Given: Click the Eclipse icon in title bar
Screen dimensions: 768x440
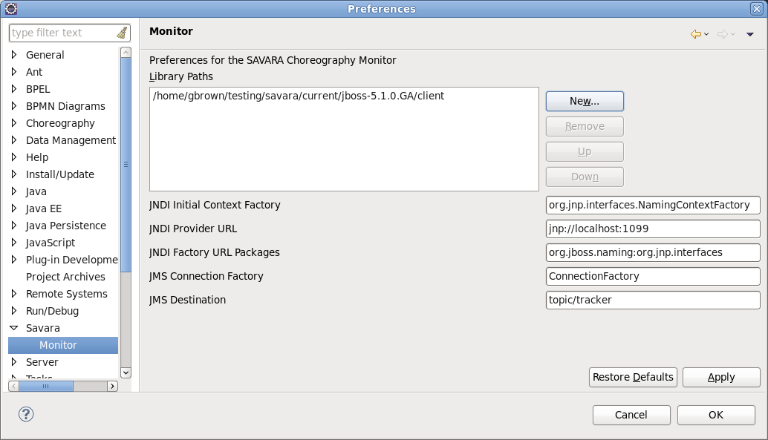Looking at the screenshot, I should [11, 8].
